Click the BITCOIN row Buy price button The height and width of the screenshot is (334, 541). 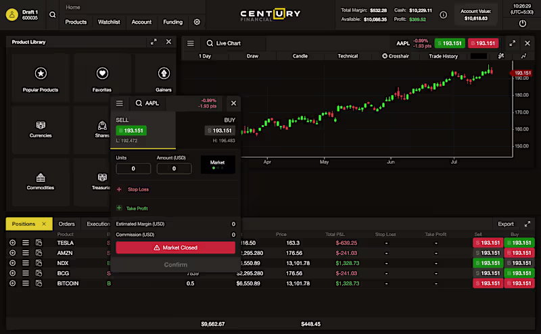click(x=519, y=283)
